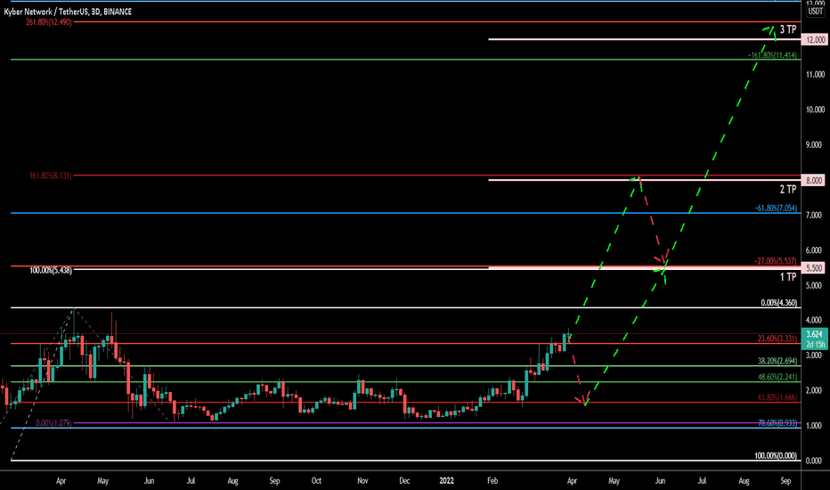Select the 8.000 highlighted price label

coord(815,181)
